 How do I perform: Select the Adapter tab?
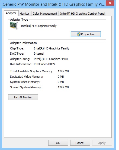coord(11,13)
